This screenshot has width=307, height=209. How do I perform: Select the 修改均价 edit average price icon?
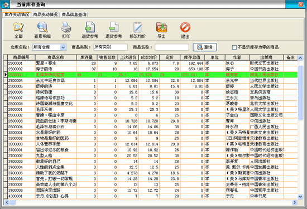tap(138, 27)
